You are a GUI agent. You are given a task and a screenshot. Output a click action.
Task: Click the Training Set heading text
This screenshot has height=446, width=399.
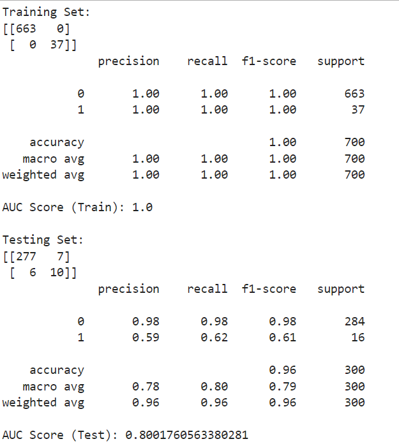click(46, 13)
